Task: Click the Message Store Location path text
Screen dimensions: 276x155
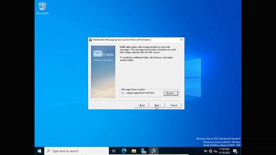Action: (138, 93)
